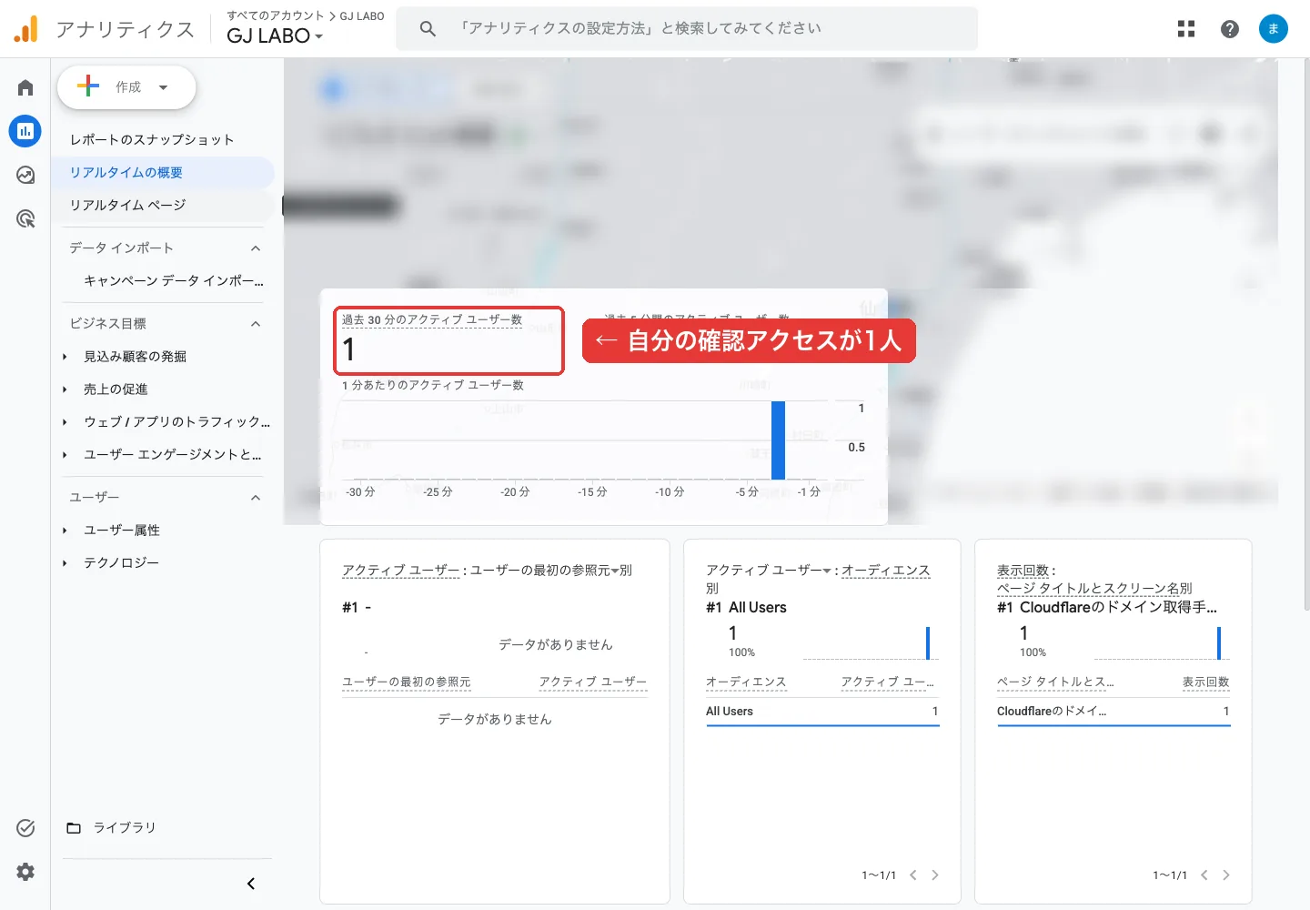
Task: Select レポートのスナップショット menu item
Action: pyautogui.click(x=152, y=140)
